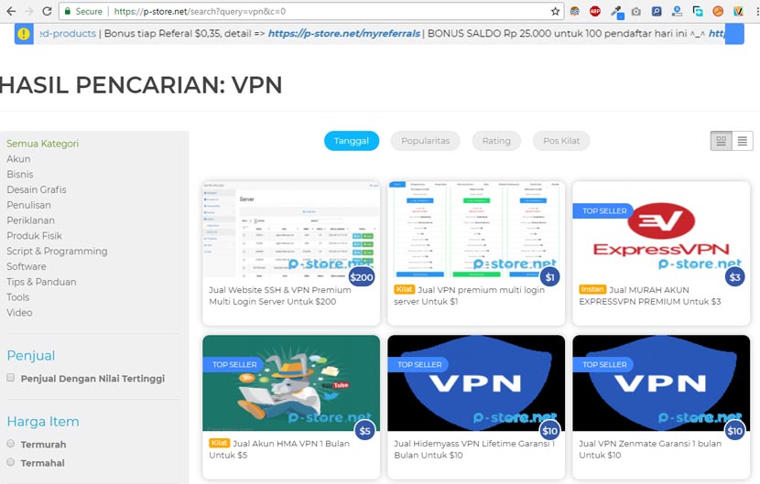Click the Kilat tag on HMA VPN listing

219,443
